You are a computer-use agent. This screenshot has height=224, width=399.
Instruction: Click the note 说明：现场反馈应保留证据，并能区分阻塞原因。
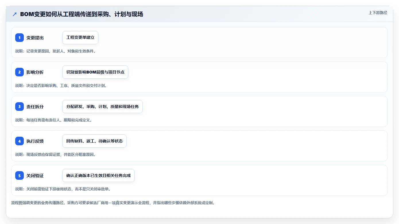[x=55, y=155]
